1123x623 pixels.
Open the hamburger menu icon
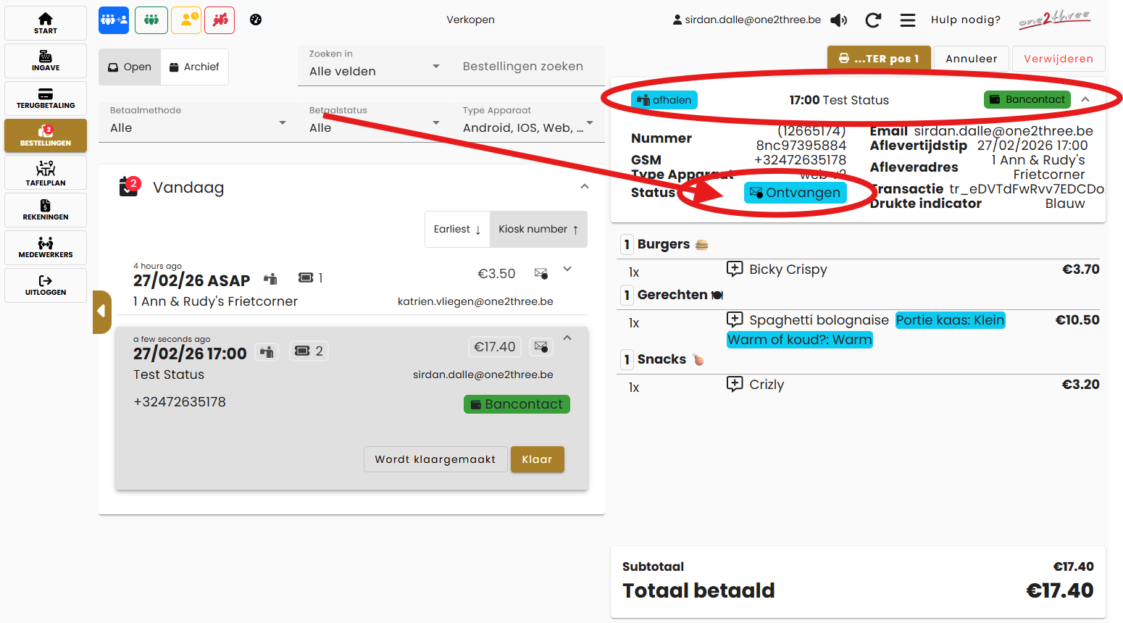click(x=907, y=20)
